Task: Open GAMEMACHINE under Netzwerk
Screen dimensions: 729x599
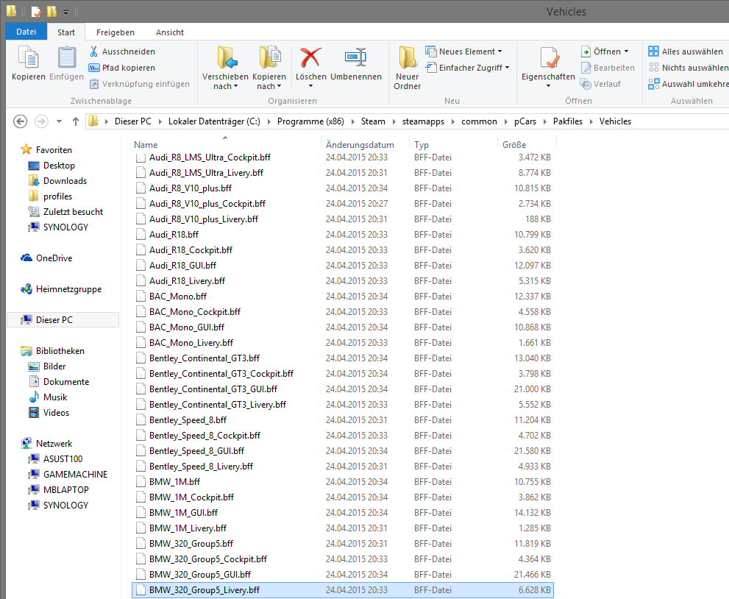Action: pyautogui.click(x=75, y=475)
